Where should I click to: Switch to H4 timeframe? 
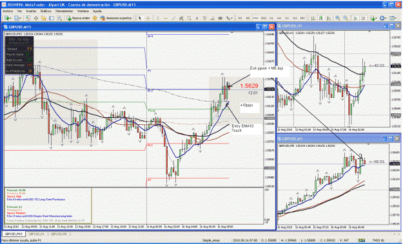279,18
